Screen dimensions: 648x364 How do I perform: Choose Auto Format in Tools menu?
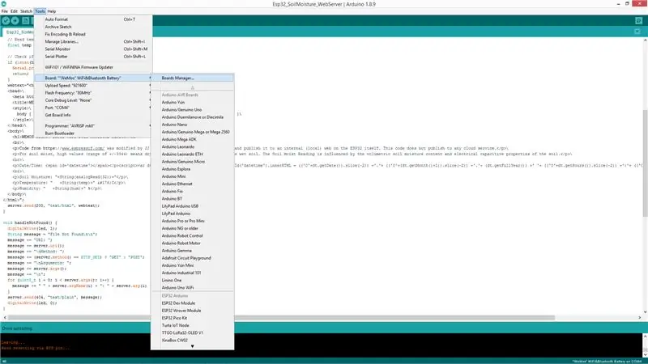tap(93, 19)
